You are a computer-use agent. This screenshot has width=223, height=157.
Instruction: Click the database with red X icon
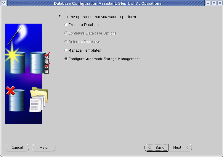(15, 99)
